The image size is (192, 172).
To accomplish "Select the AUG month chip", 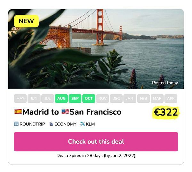I will click(x=61, y=99).
